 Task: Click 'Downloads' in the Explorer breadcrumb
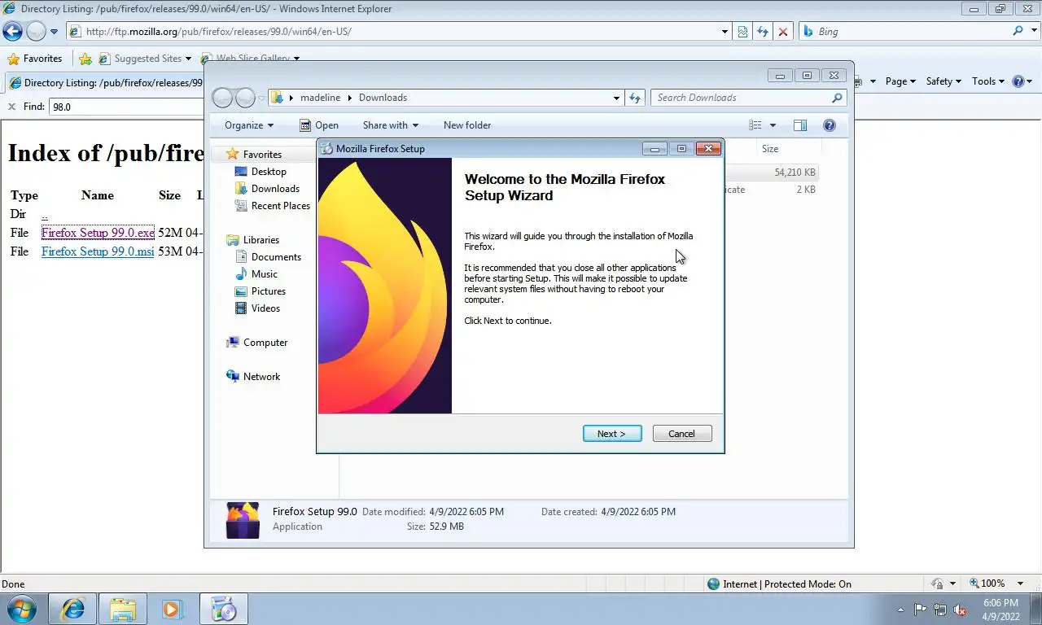tap(383, 98)
